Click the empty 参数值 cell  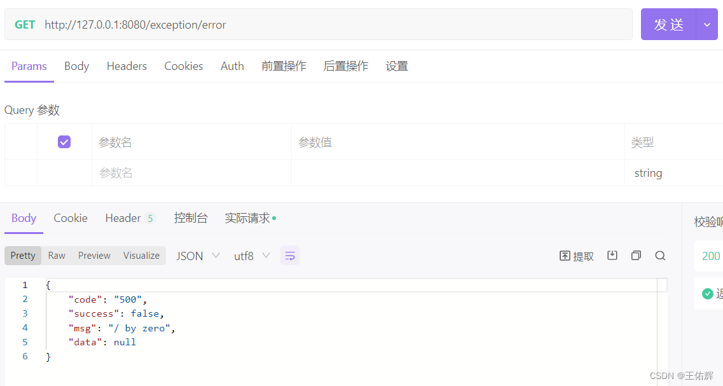pos(458,173)
